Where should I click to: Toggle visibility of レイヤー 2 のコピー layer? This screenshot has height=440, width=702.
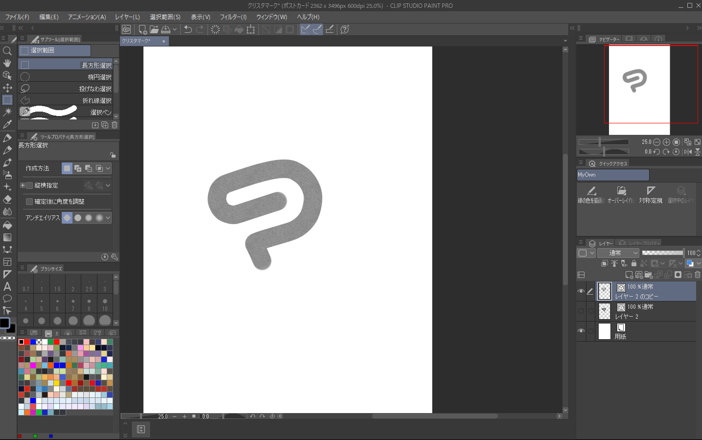point(581,291)
